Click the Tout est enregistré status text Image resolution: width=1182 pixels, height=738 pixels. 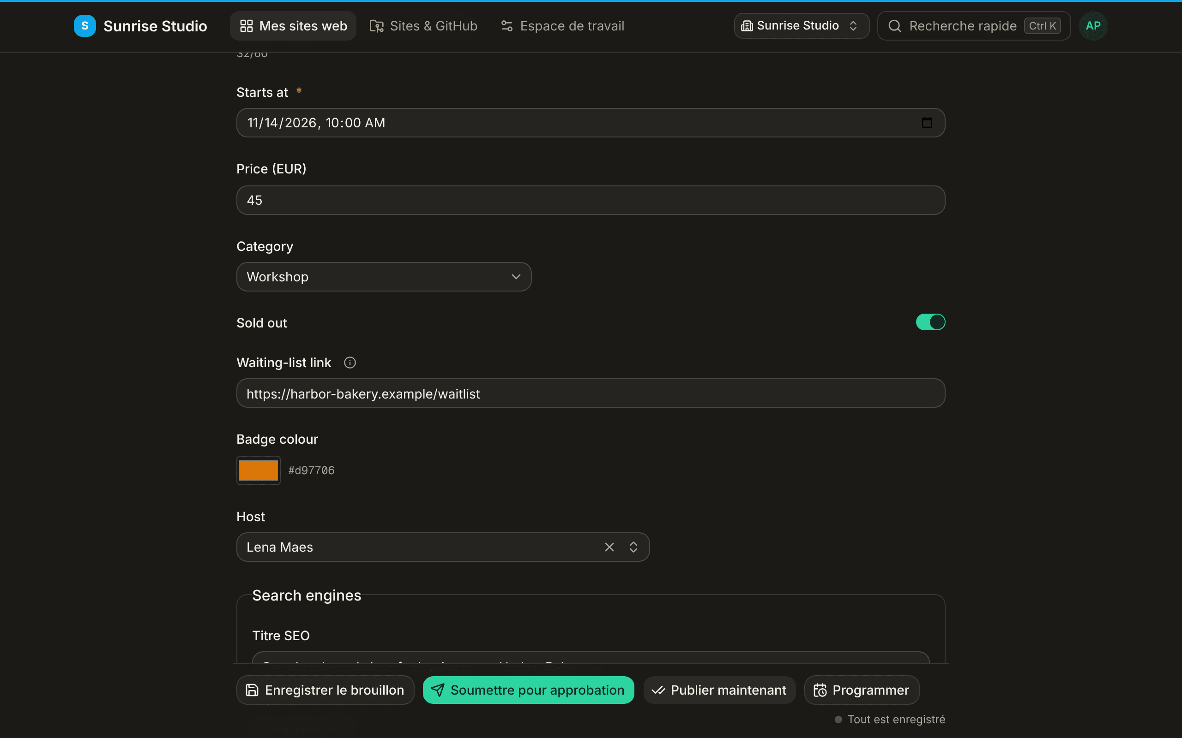(x=896, y=720)
